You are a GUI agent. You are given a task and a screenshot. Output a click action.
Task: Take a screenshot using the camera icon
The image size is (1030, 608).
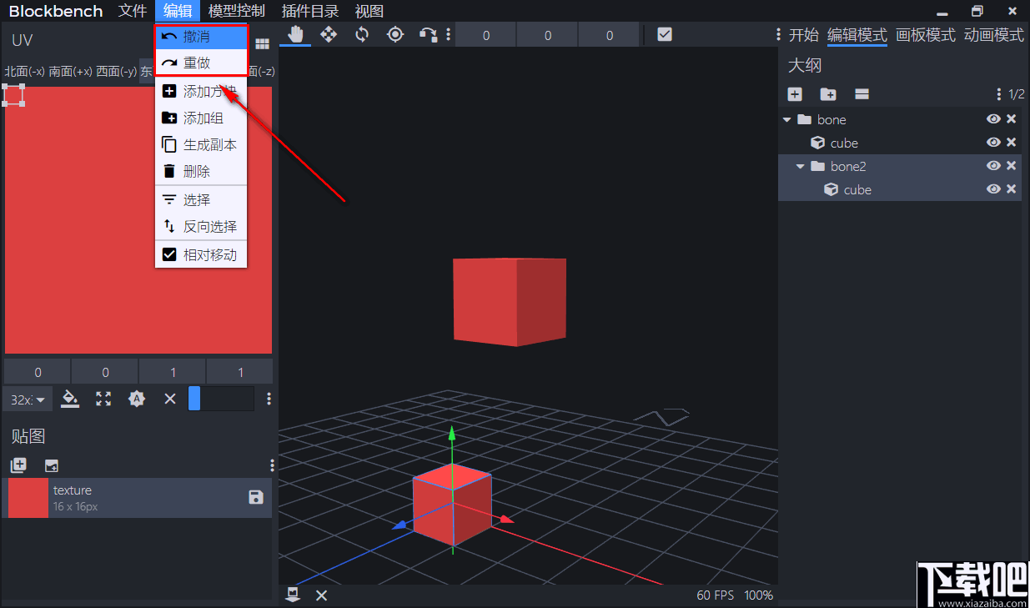click(x=293, y=595)
